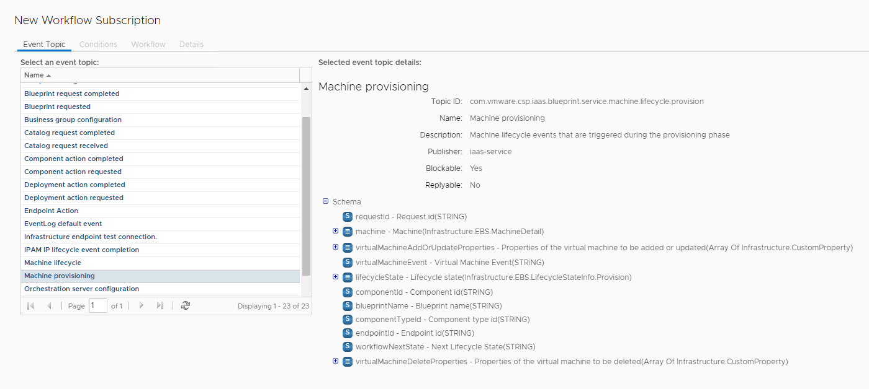Viewport: 869px width, 389px height.
Task: Select the Blueprint requested event topic
Action: tap(58, 106)
